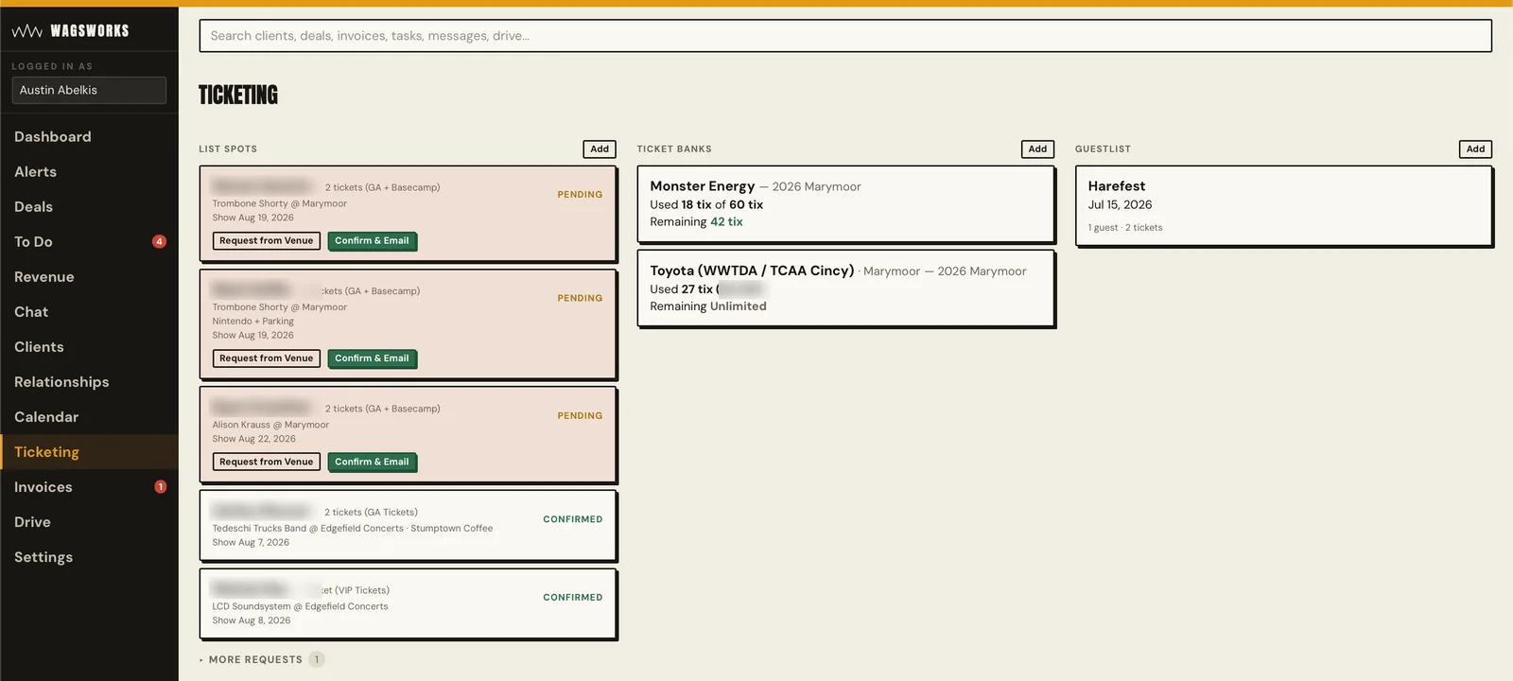The image size is (1513, 681).
Task: Click the "TICKETING" page heading
Action: click(x=238, y=96)
